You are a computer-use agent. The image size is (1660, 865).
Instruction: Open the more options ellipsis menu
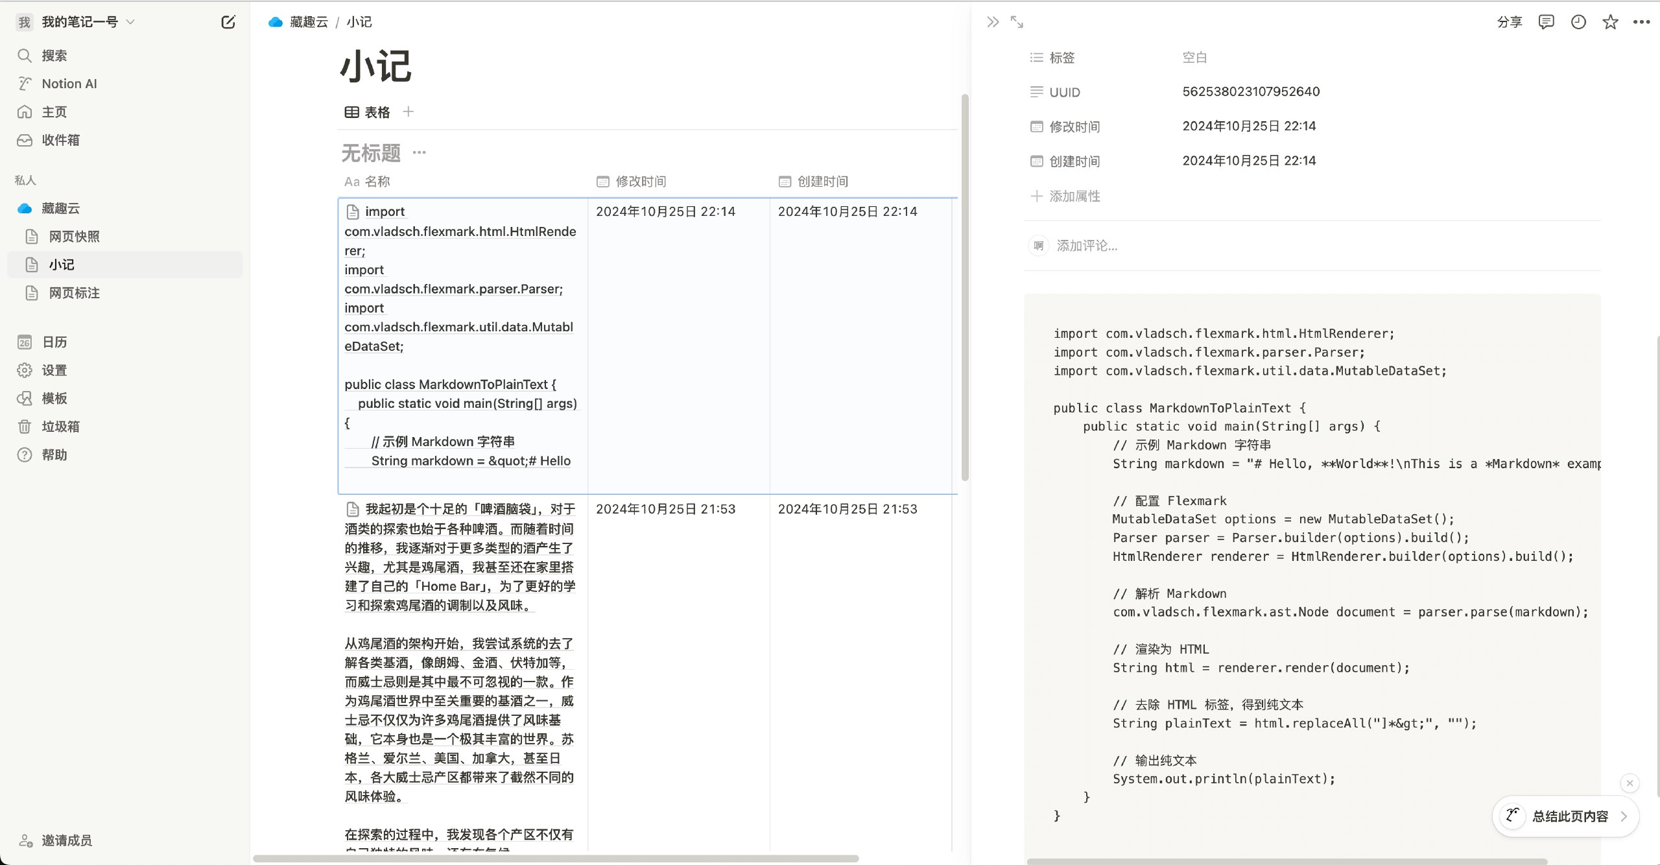(x=1642, y=22)
